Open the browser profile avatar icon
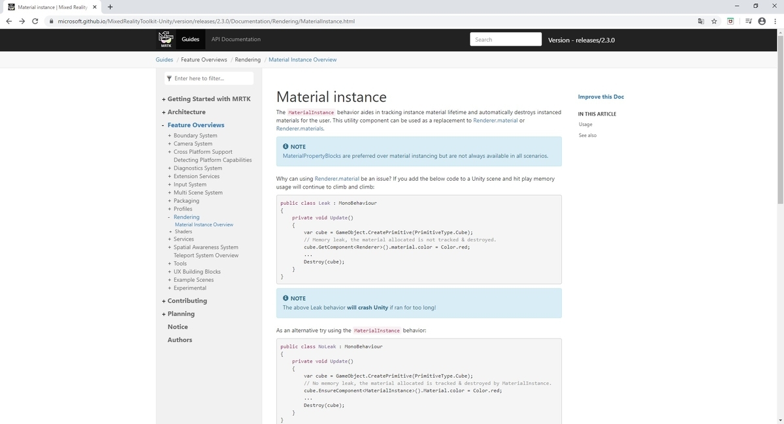This screenshot has height=424, width=784. point(762,21)
